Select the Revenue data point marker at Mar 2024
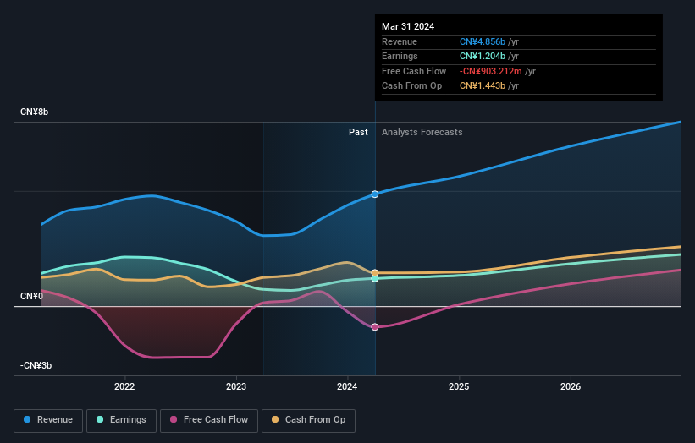695x443 pixels. (375, 194)
